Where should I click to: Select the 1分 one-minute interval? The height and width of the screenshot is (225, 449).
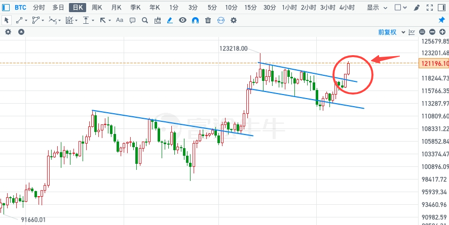[173, 8]
